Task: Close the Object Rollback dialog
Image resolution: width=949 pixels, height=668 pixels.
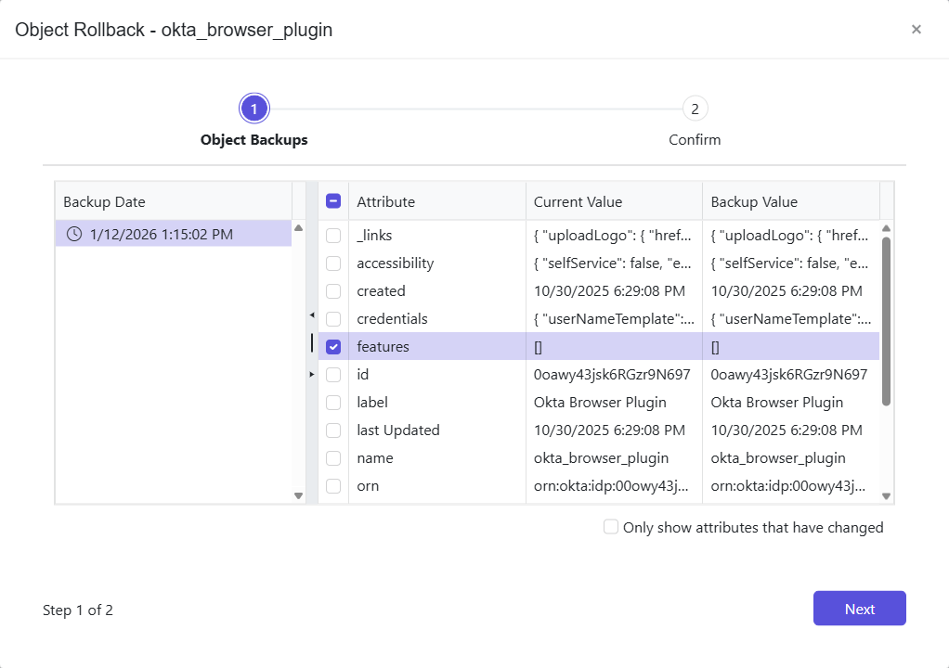Action: (916, 29)
